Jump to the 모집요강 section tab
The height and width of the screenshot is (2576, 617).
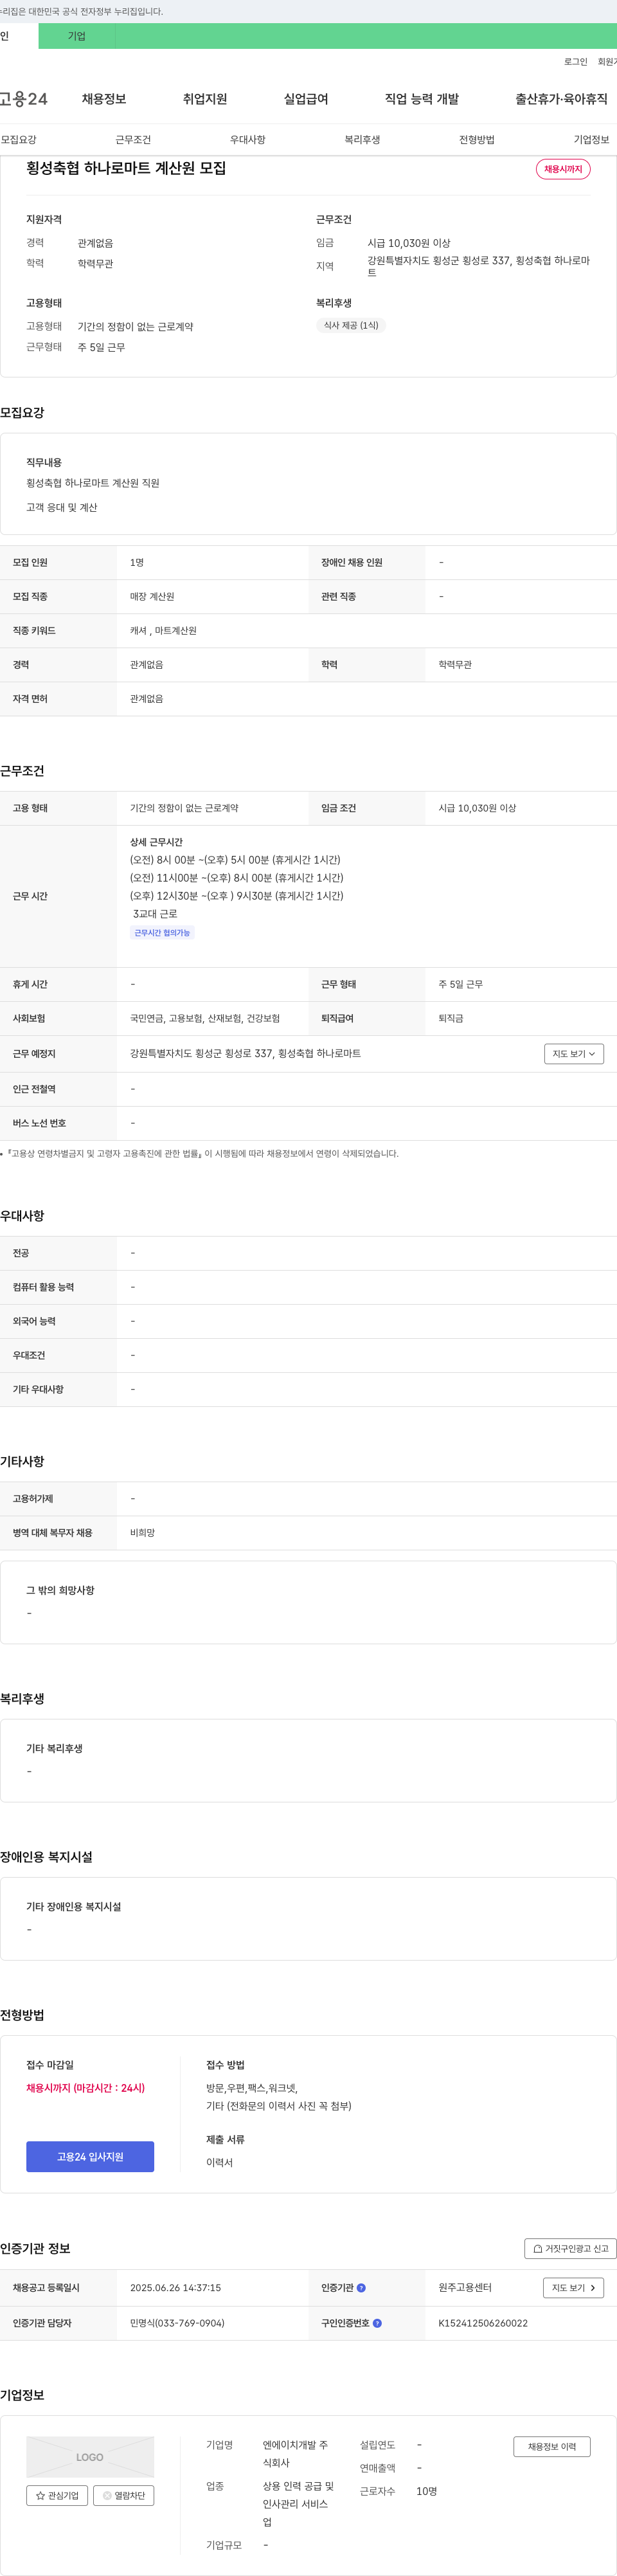click(x=19, y=139)
